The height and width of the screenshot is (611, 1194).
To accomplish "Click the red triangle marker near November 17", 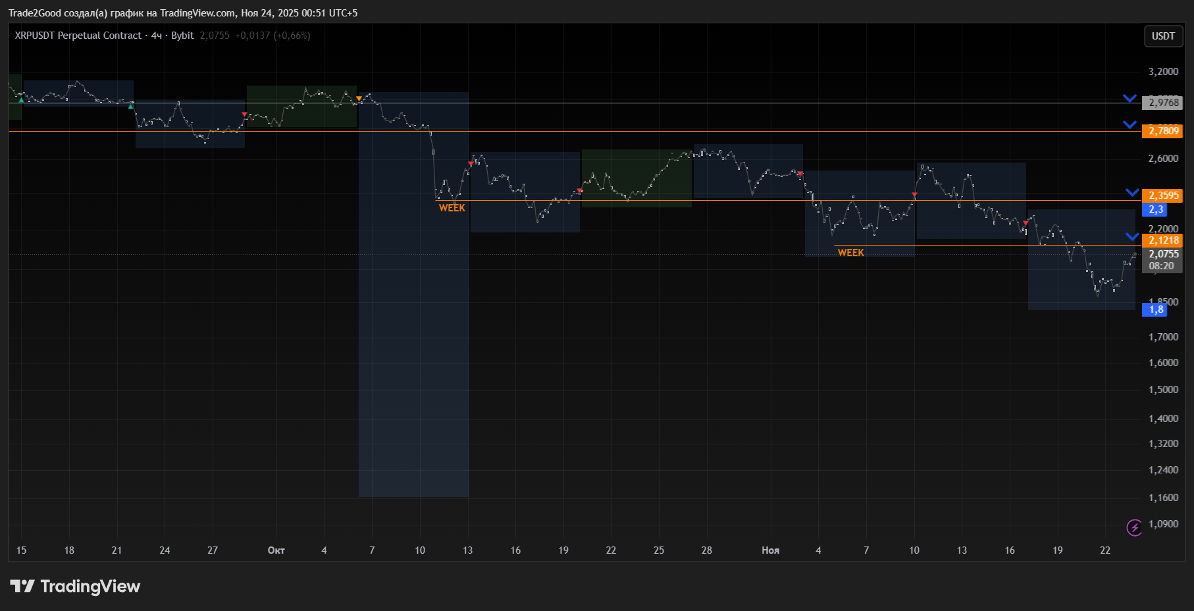I will 1025,223.
